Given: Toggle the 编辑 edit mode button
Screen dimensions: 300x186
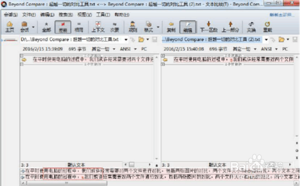Looking at the screenshot, I should (188, 27).
